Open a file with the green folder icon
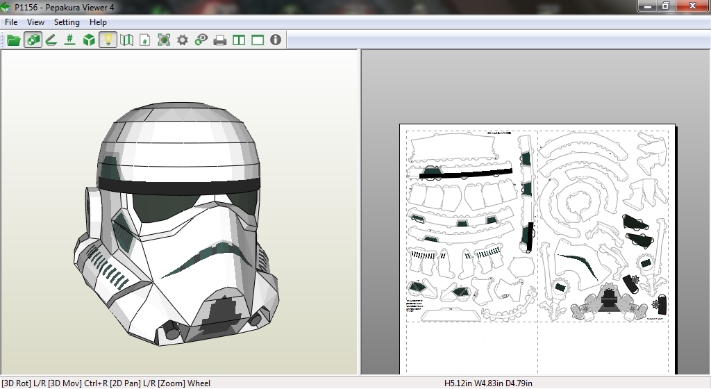 click(14, 40)
